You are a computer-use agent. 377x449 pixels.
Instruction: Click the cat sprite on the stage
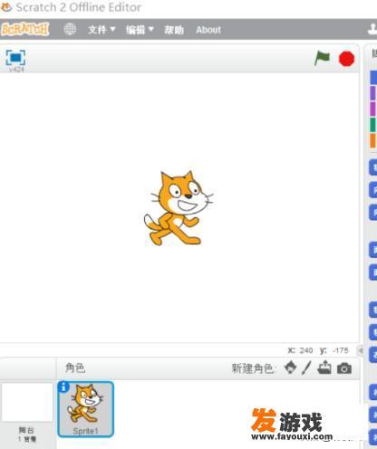click(x=179, y=208)
